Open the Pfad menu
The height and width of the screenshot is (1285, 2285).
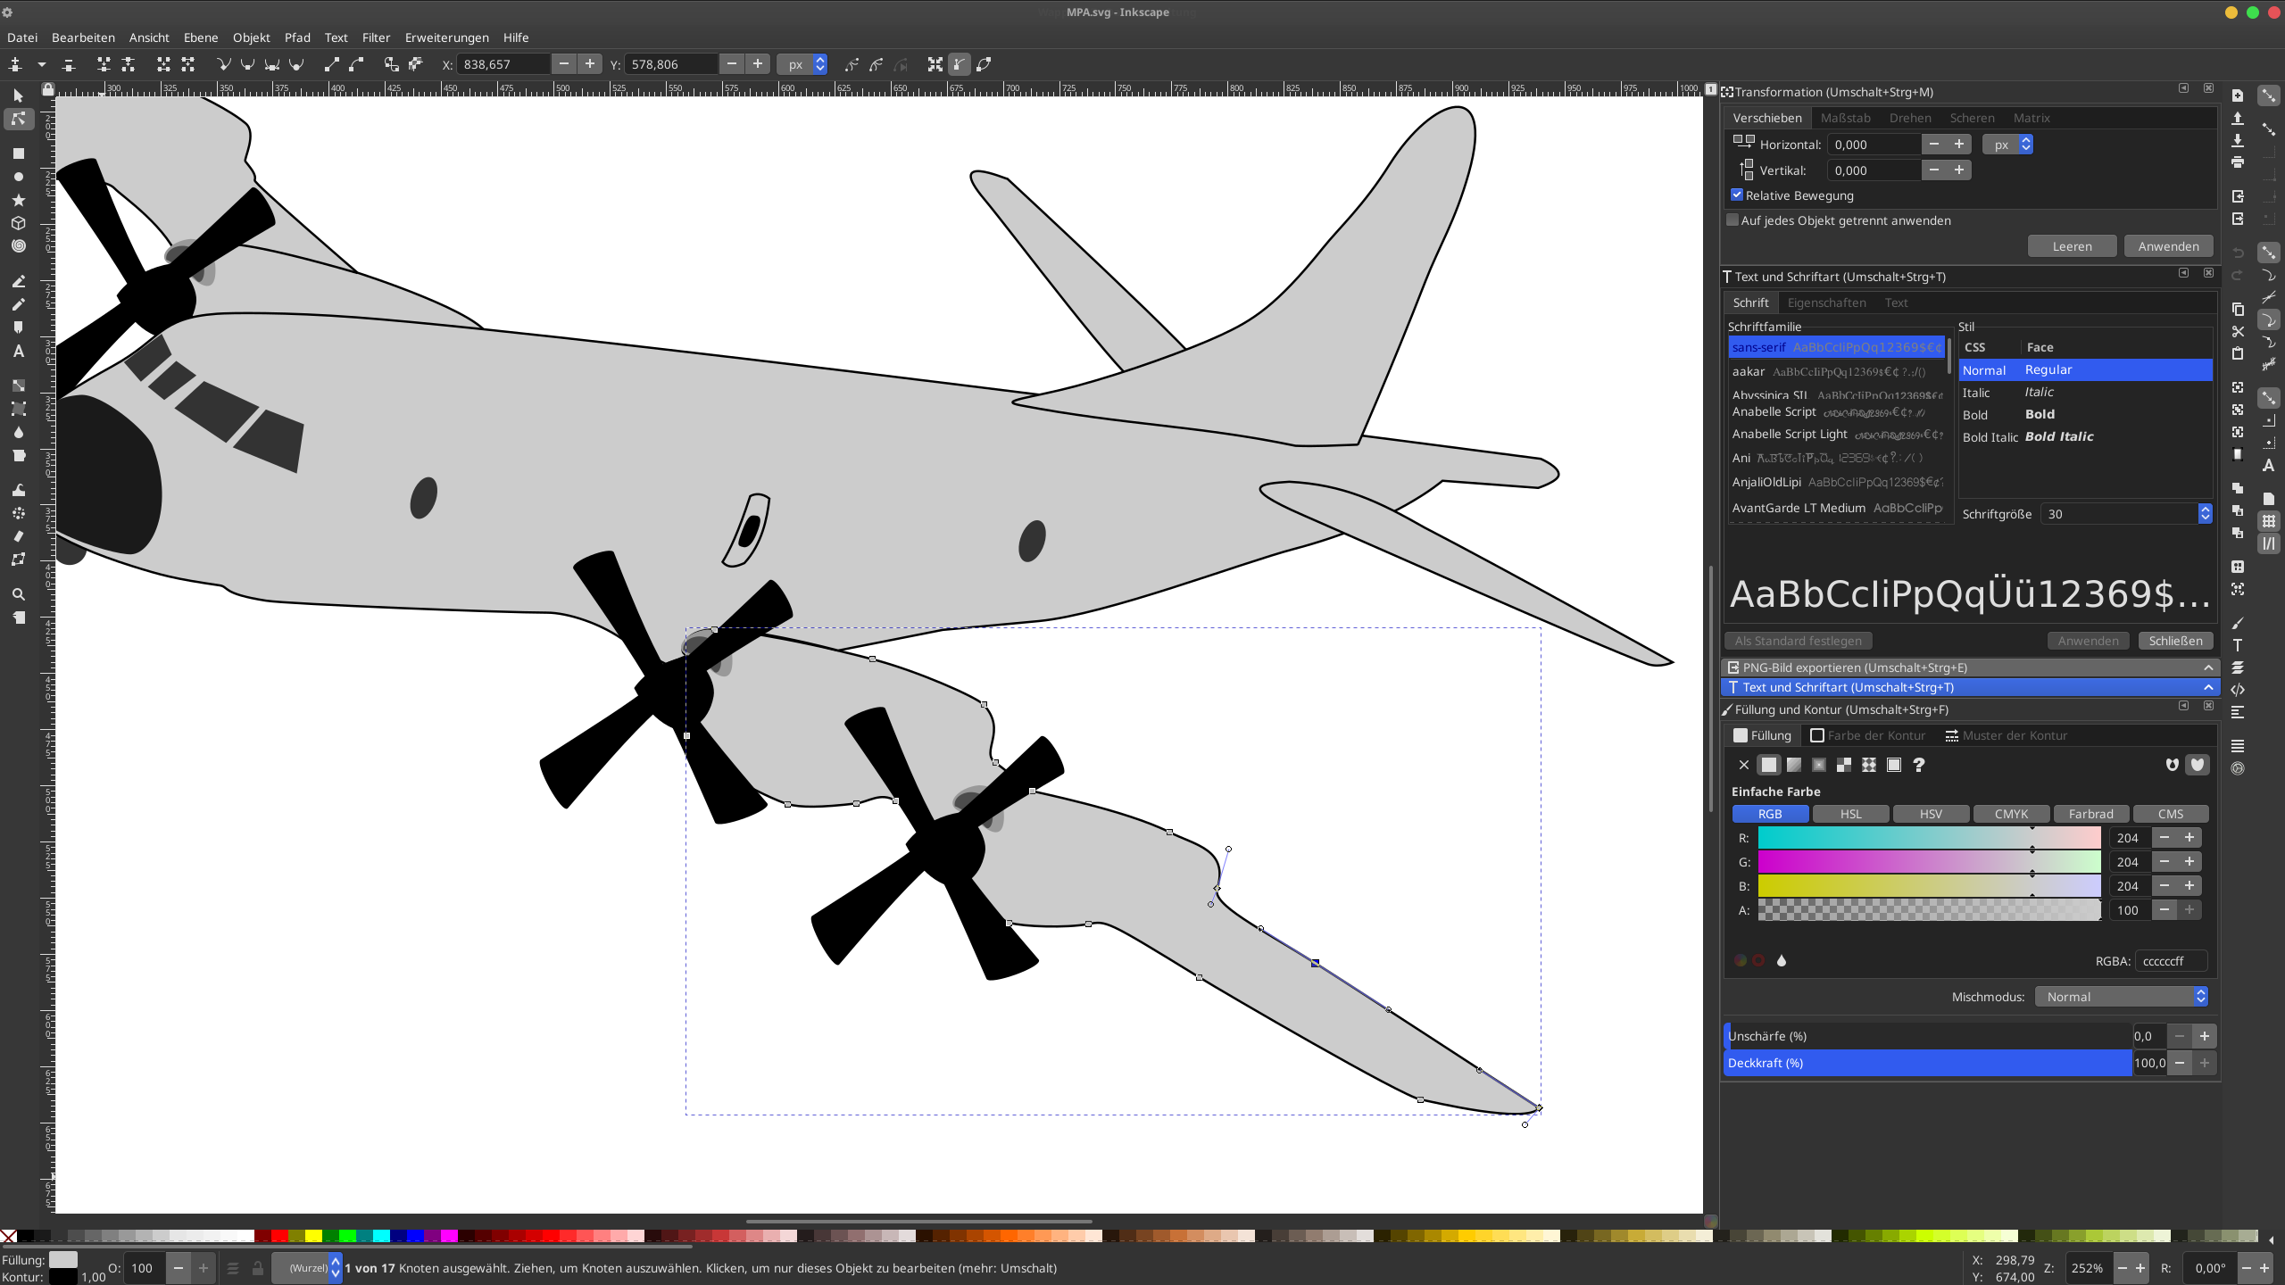point(297,37)
